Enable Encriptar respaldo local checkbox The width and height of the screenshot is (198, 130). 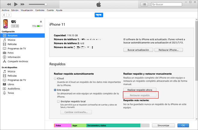tap(58, 101)
